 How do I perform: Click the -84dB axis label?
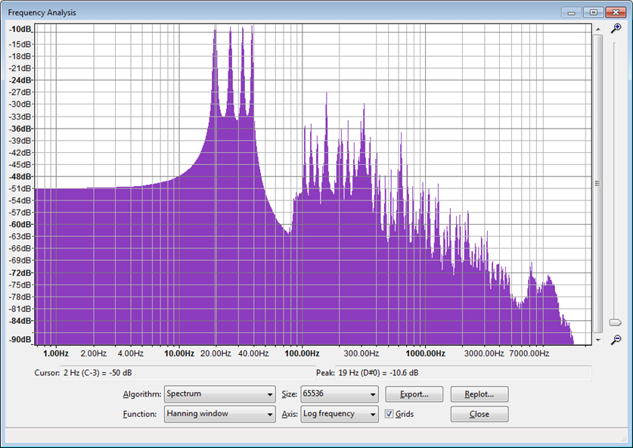coord(20,321)
